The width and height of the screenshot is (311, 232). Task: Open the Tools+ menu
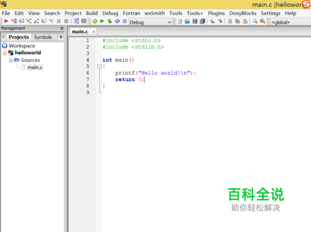[195, 13]
